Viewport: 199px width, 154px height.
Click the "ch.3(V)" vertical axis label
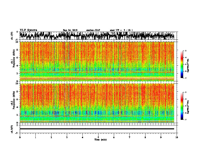pyautogui.click(x=12, y=129)
